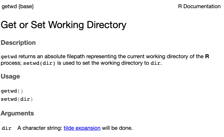224x137 pixels.
Task: Click the 'will be done.' text after the link
Action: click(x=117, y=128)
